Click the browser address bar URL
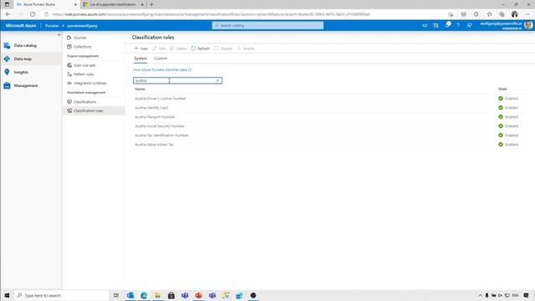This screenshot has height=301, width=535. 211,14
